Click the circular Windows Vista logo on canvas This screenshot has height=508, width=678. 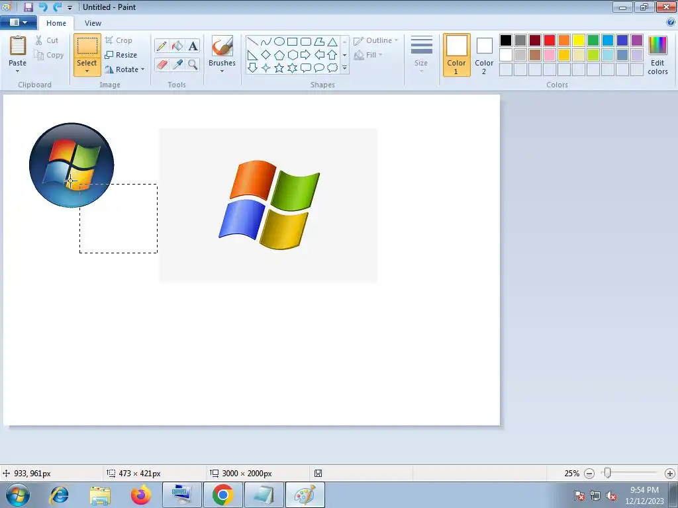(72, 165)
